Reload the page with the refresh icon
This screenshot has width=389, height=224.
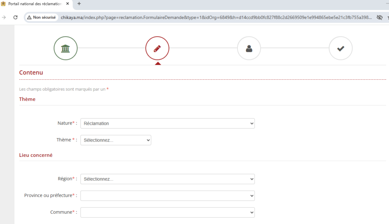(x=16, y=17)
